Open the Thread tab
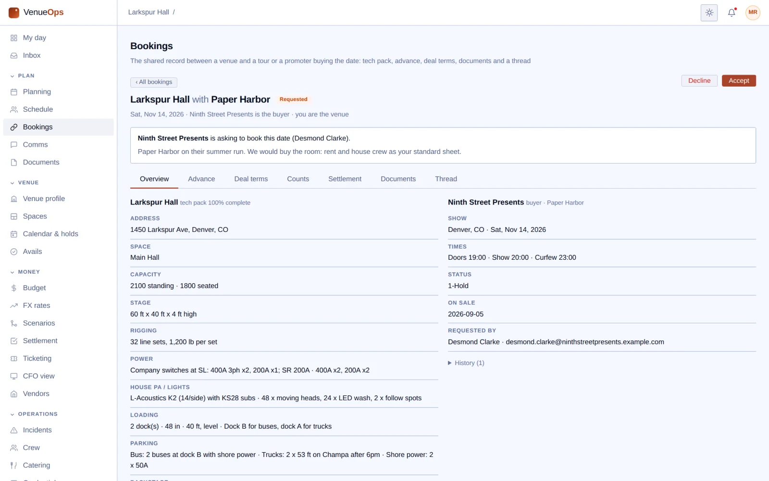 446,179
